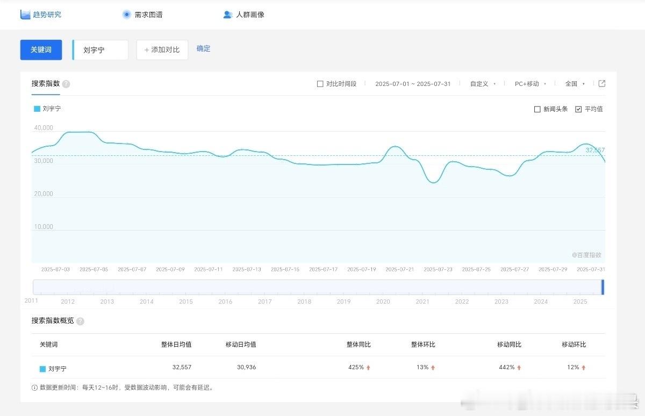645x416 pixels.
Task: Click the 关键词 column header in table
Action: coord(48,345)
